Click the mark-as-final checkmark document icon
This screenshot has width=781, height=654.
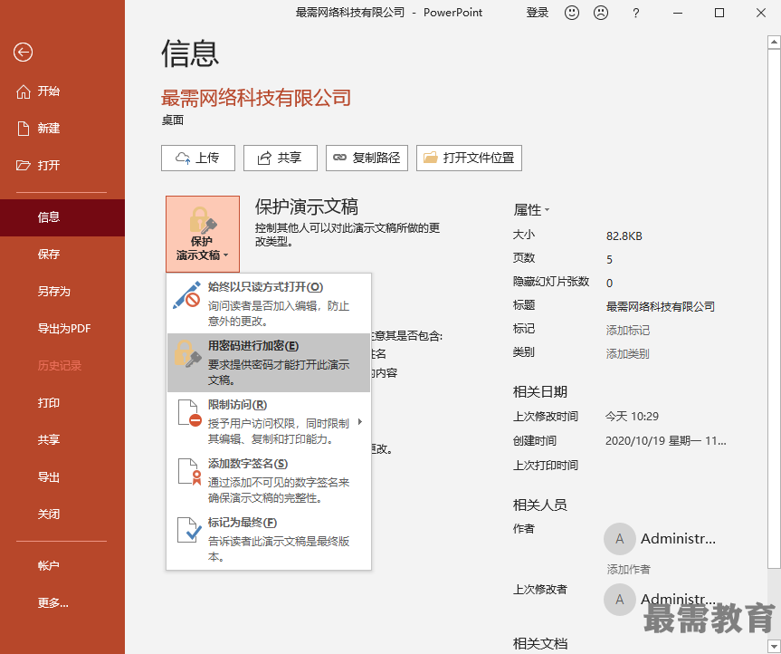(189, 530)
